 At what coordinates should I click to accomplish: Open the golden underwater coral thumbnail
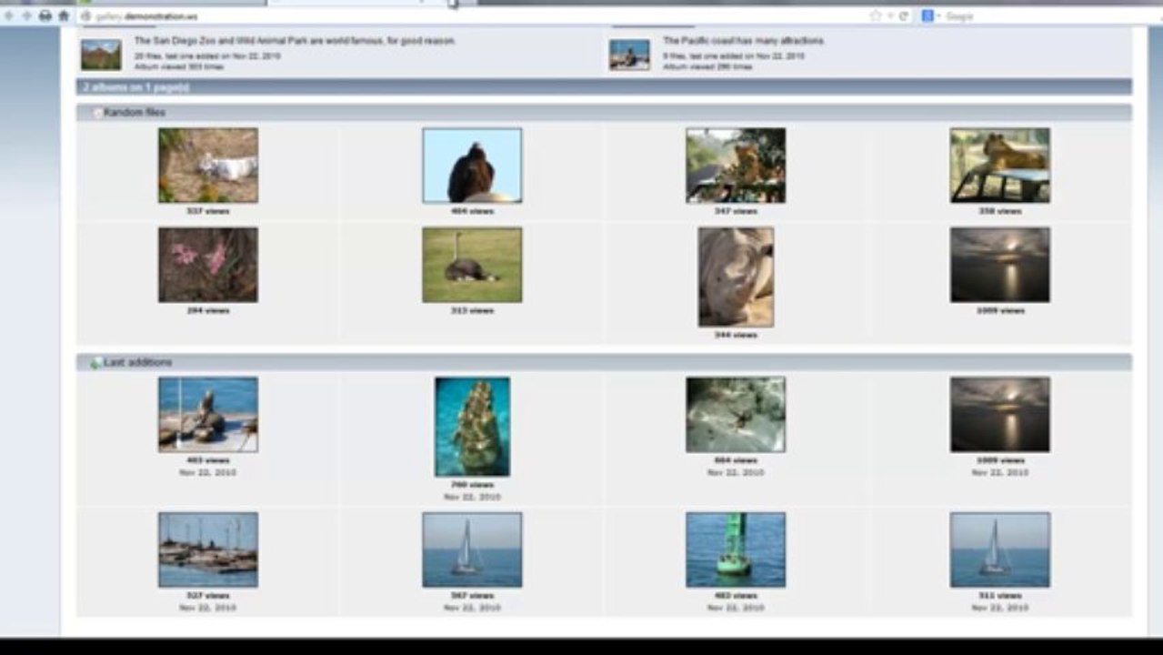click(472, 427)
